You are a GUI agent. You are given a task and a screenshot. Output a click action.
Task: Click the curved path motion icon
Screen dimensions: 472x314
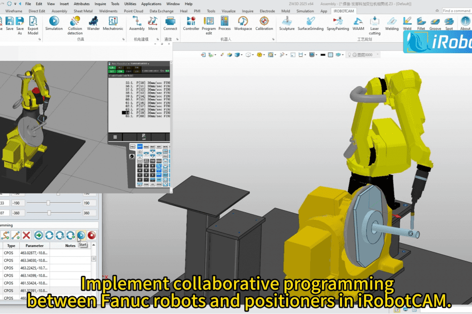(5, 235)
